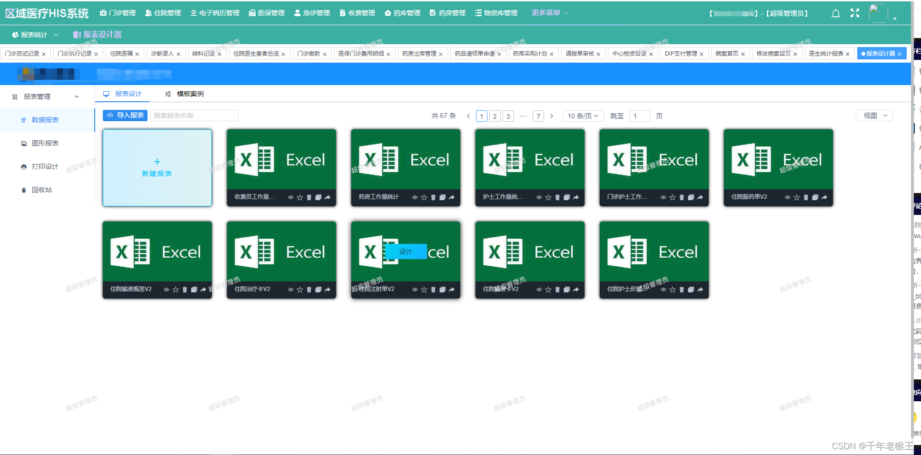Delete the 收费员工作量 report via trash icon
The height and width of the screenshot is (455, 921).
[x=309, y=197]
